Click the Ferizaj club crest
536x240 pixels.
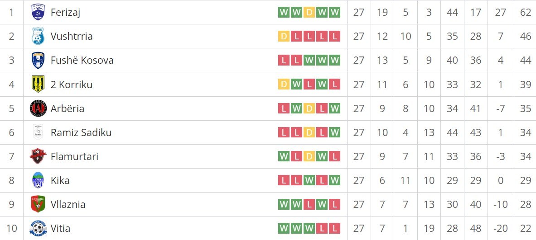point(38,12)
